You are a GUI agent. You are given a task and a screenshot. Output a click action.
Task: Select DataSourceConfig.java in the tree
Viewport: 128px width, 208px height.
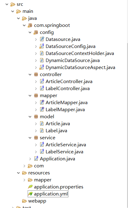(x=71, y=46)
